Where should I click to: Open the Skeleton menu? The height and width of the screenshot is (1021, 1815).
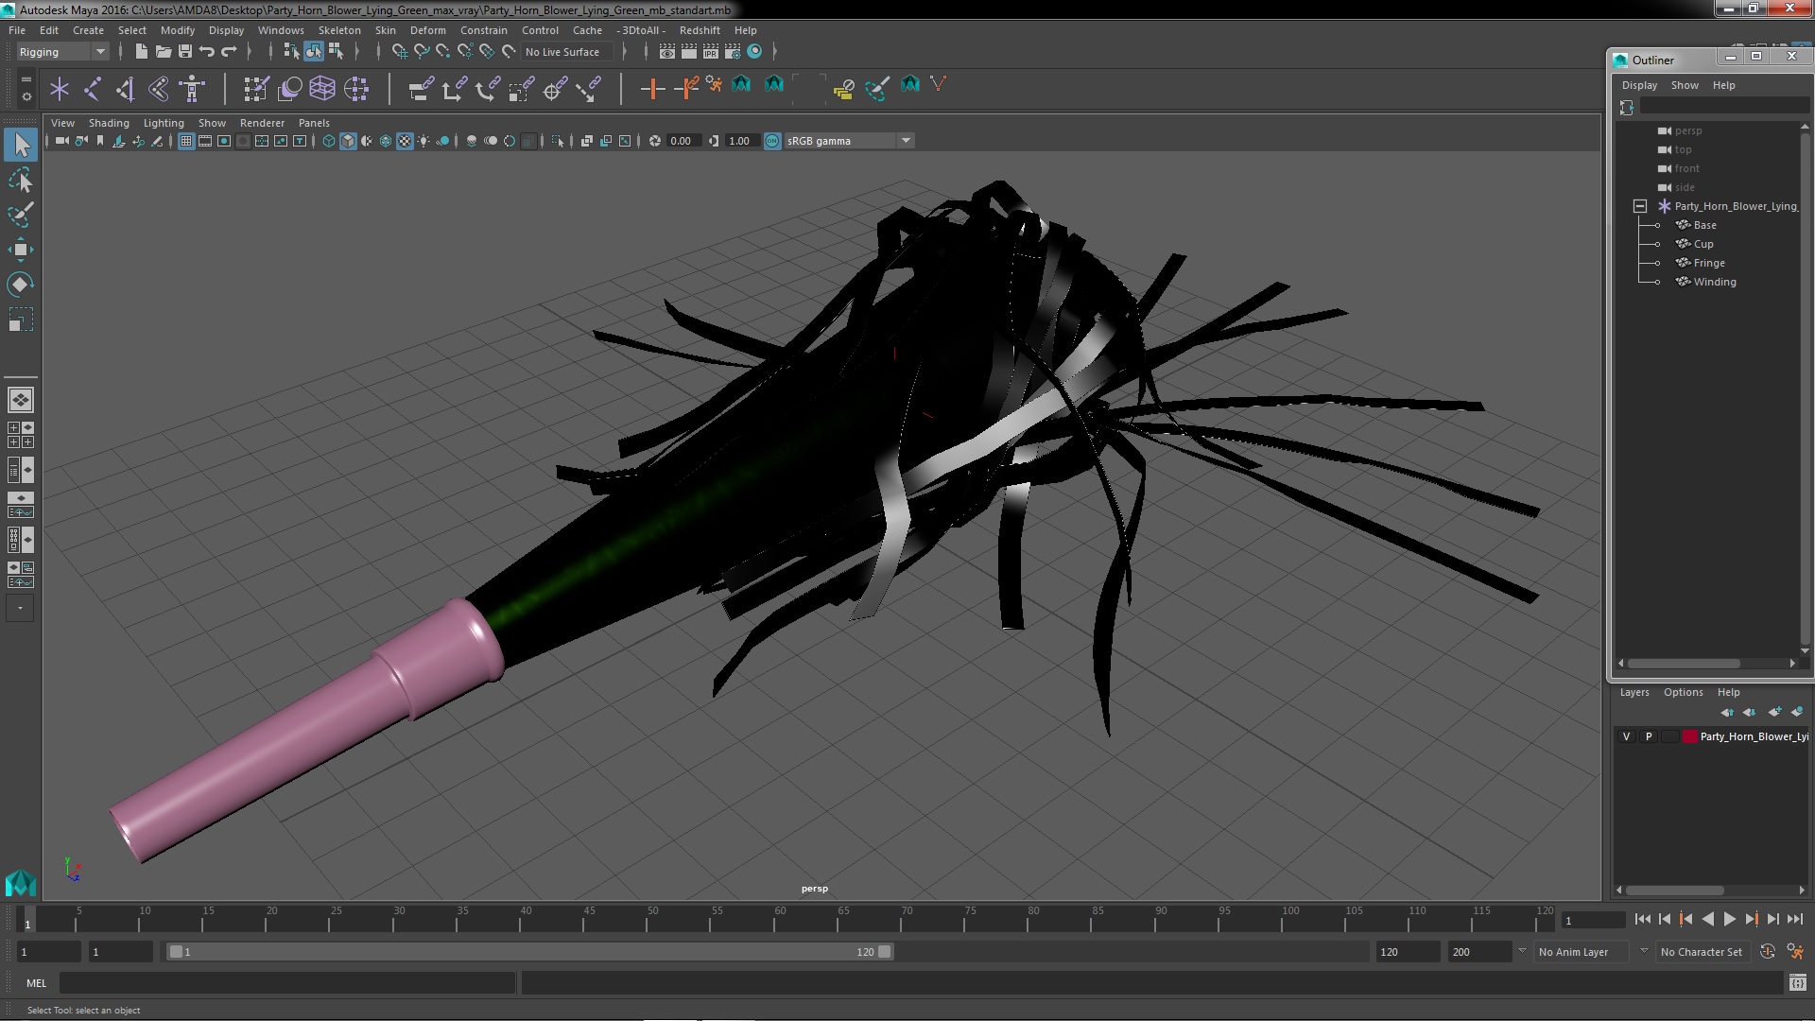point(339,30)
